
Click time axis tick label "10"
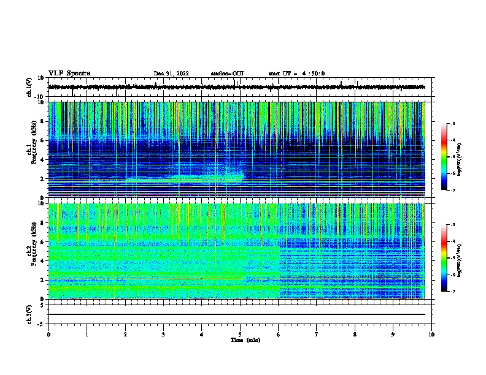click(431, 335)
